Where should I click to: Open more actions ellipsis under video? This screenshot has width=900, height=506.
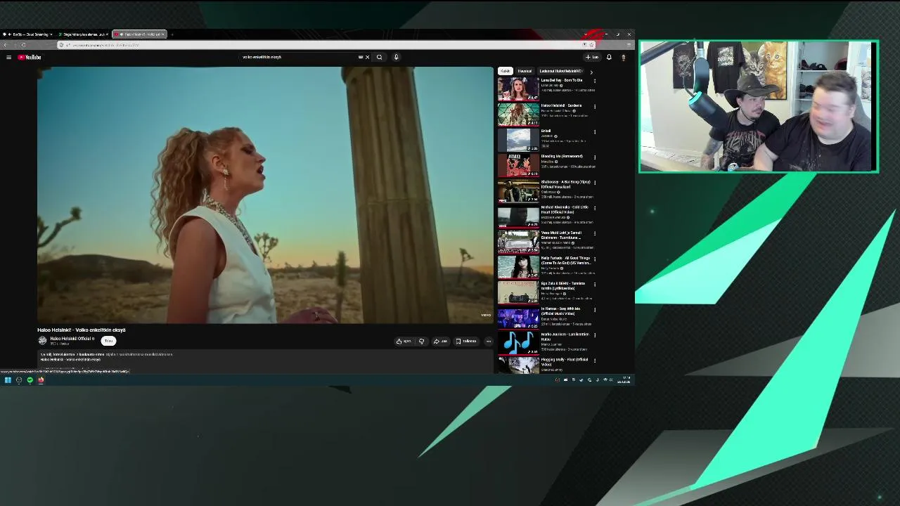[489, 342]
